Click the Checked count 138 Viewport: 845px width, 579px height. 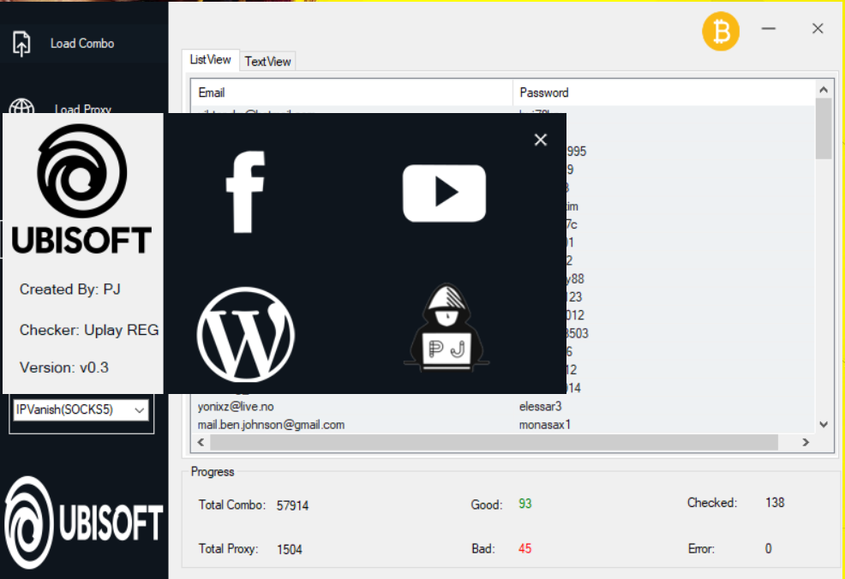point(775,503)
